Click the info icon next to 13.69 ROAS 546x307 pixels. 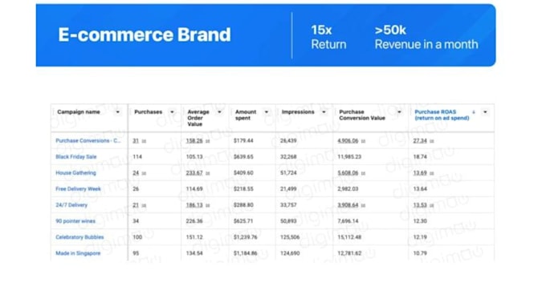pos(432,173)
